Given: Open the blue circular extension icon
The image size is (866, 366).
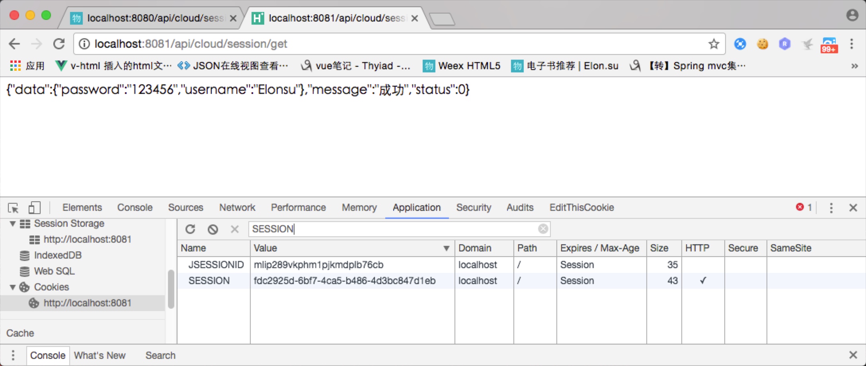Looking at the screenshot, I should coord(740,44).
